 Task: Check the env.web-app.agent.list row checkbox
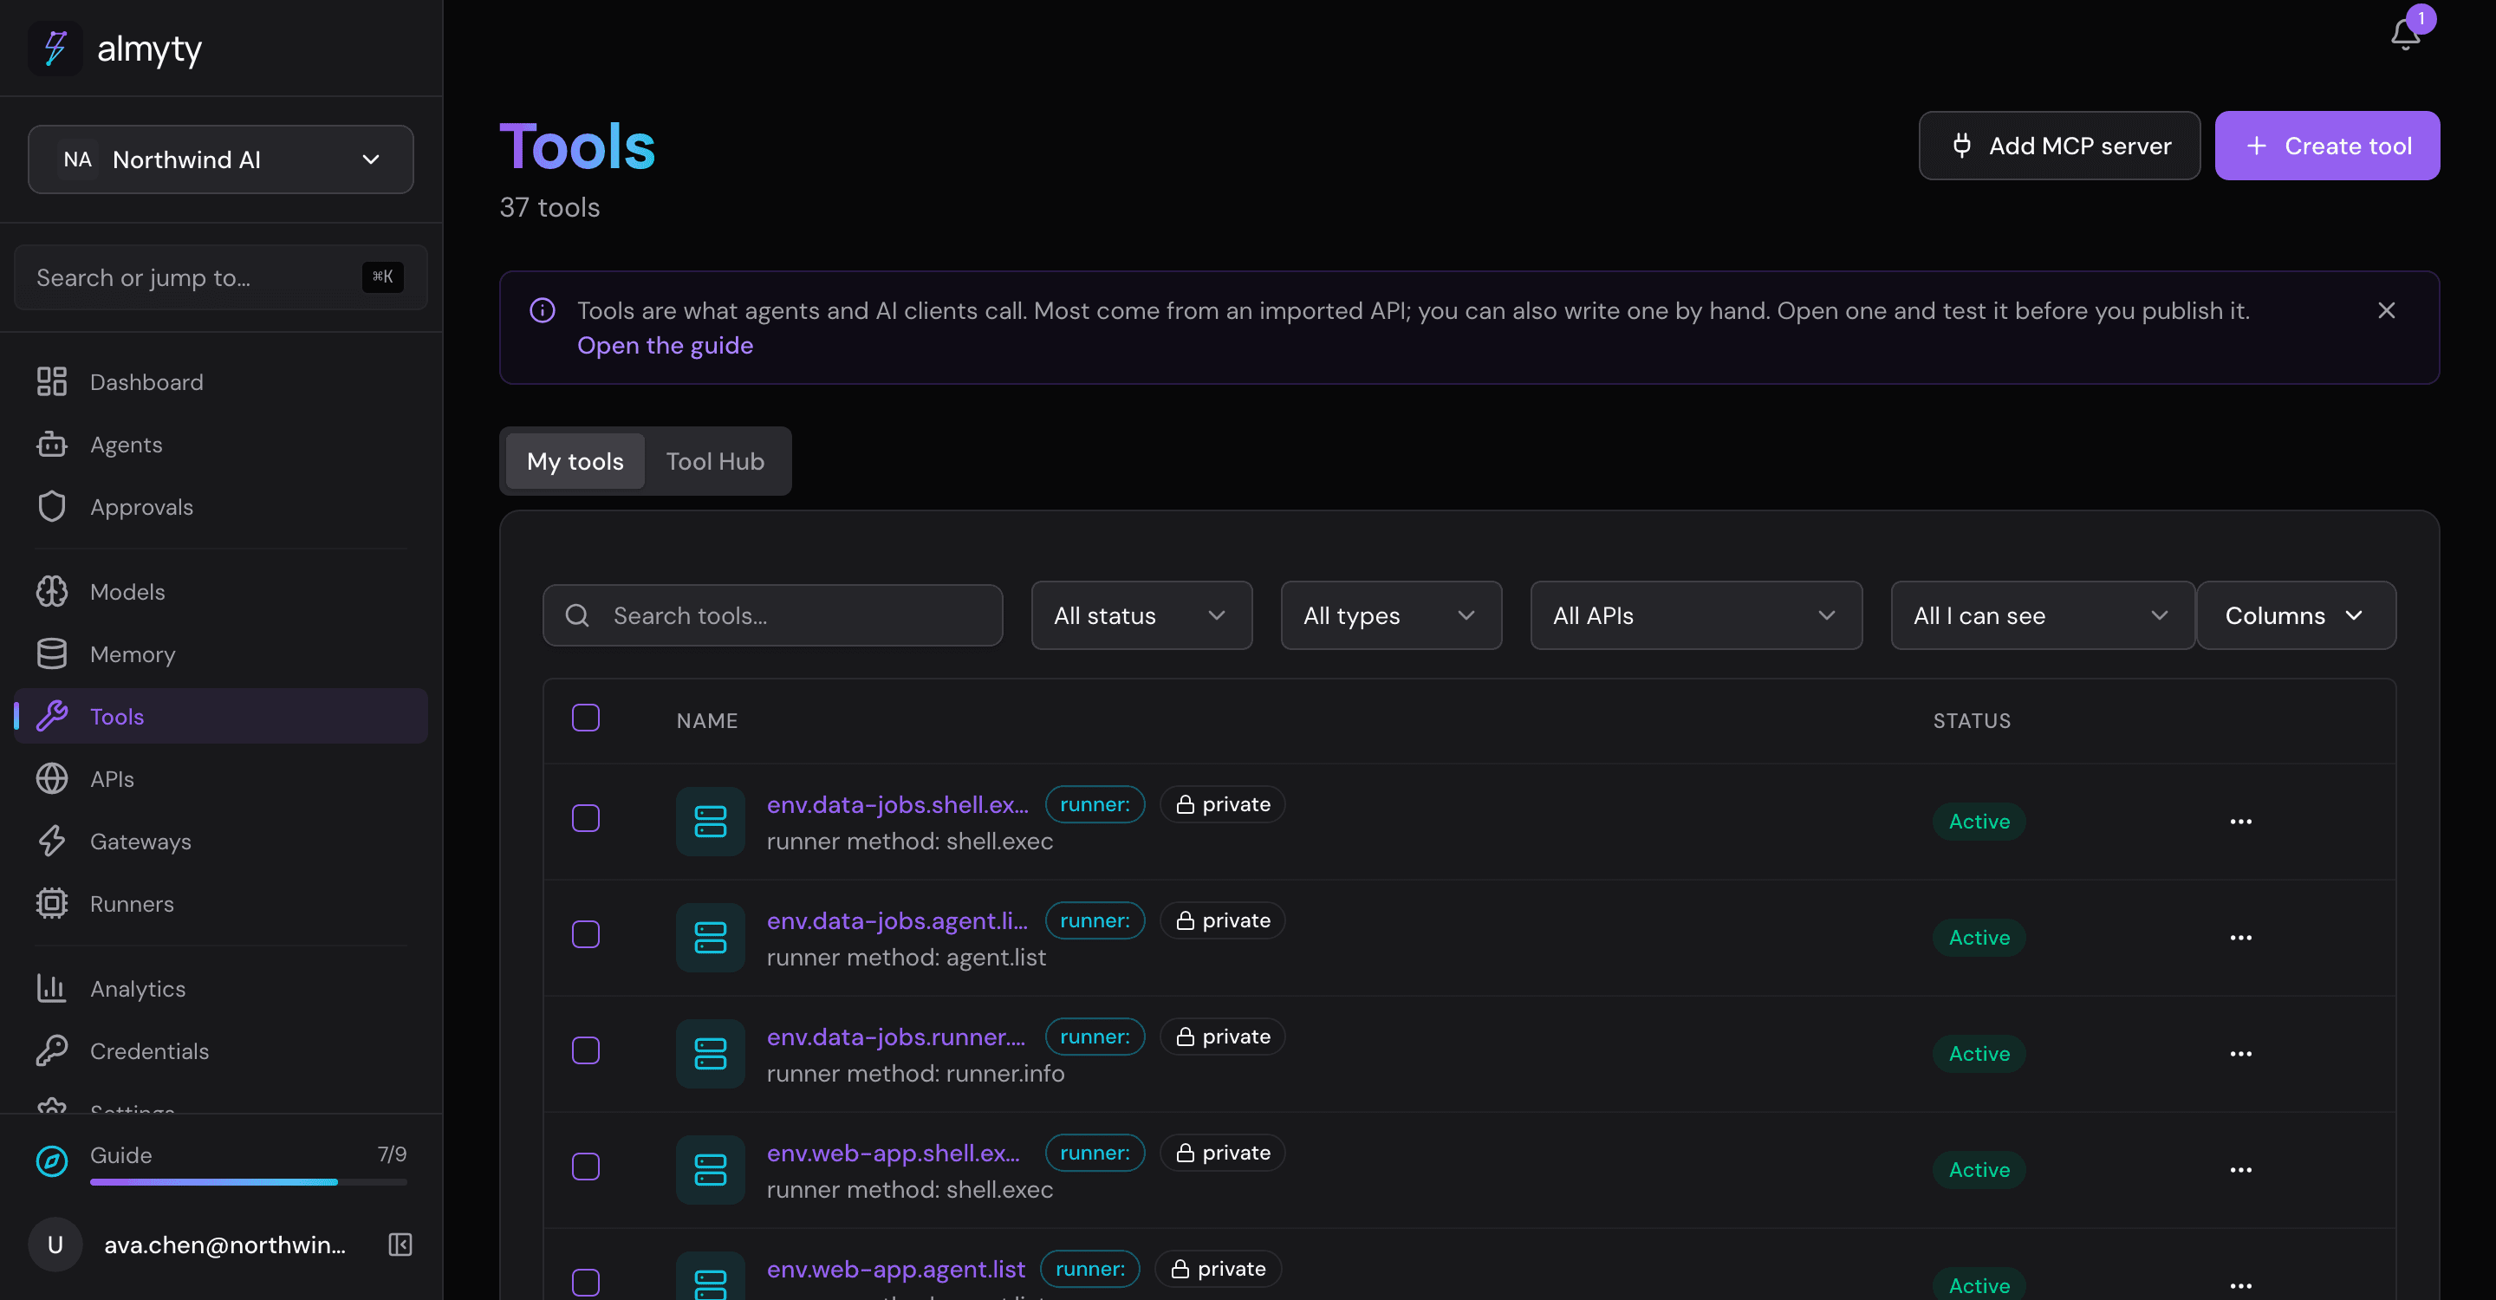tap(585, 1284)
